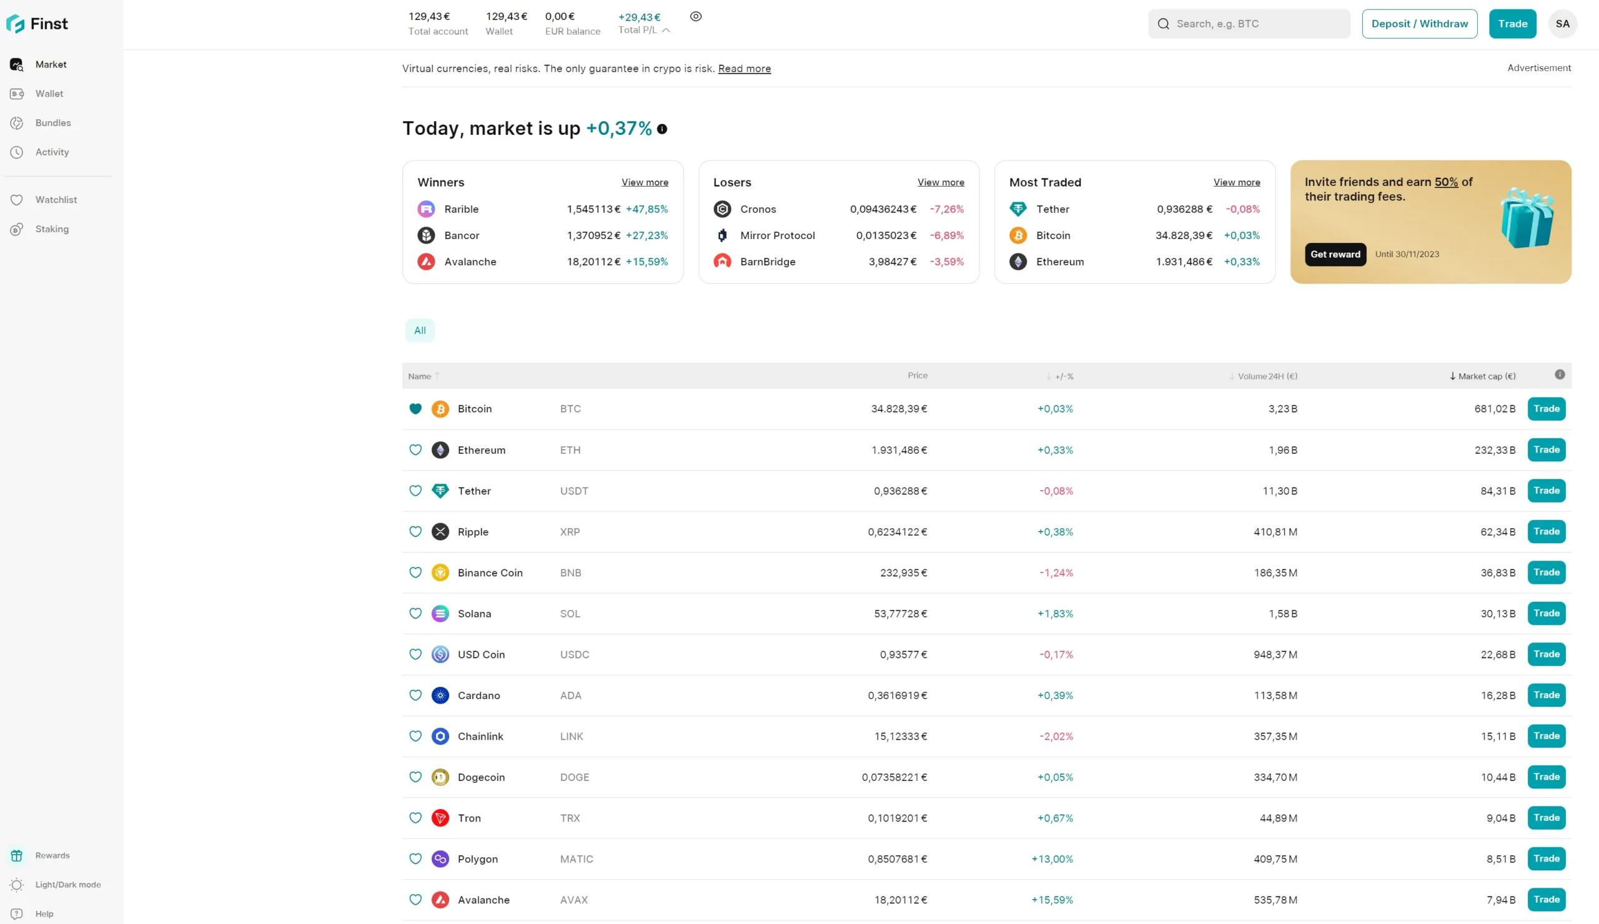This screenshot has height=924, width=1599.
Task: Open the Wallet icon in the sidebar
Action: (x=16, y=94)
